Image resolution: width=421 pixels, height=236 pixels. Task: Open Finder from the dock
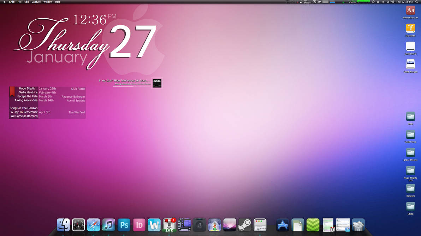point(63,225)
